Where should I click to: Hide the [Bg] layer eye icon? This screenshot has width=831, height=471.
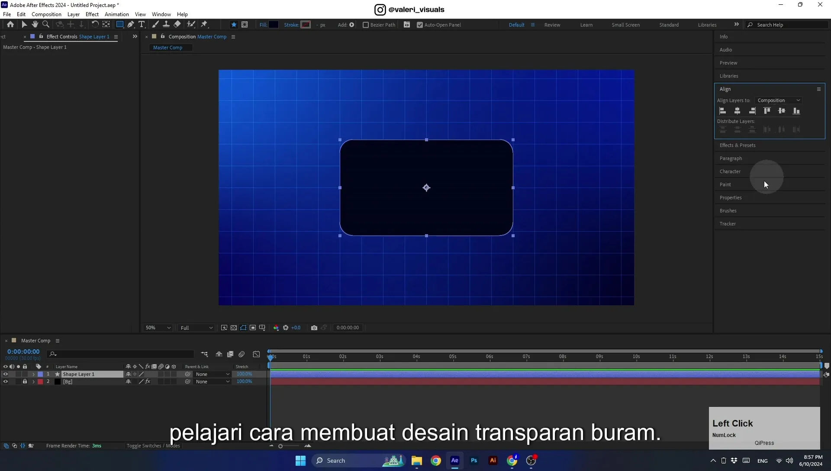[6, 382]
